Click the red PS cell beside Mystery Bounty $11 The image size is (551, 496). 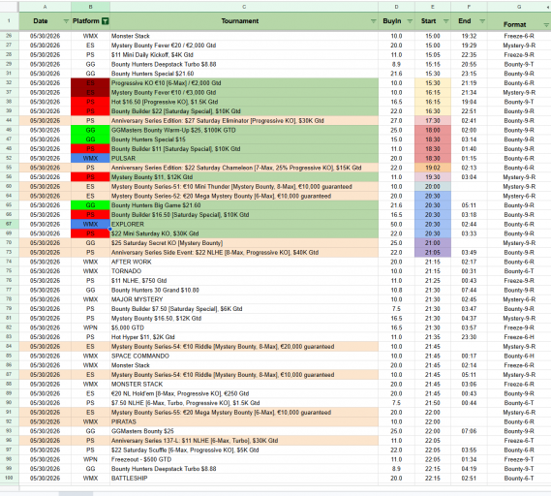(x=90, y=177)
